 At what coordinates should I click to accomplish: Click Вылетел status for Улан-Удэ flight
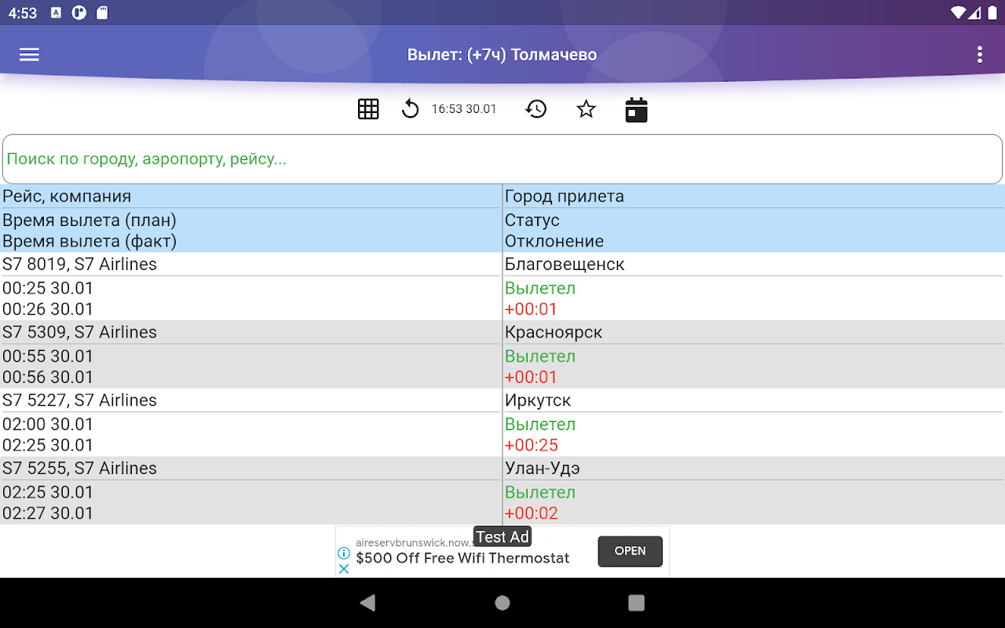(x=540, y=492)
